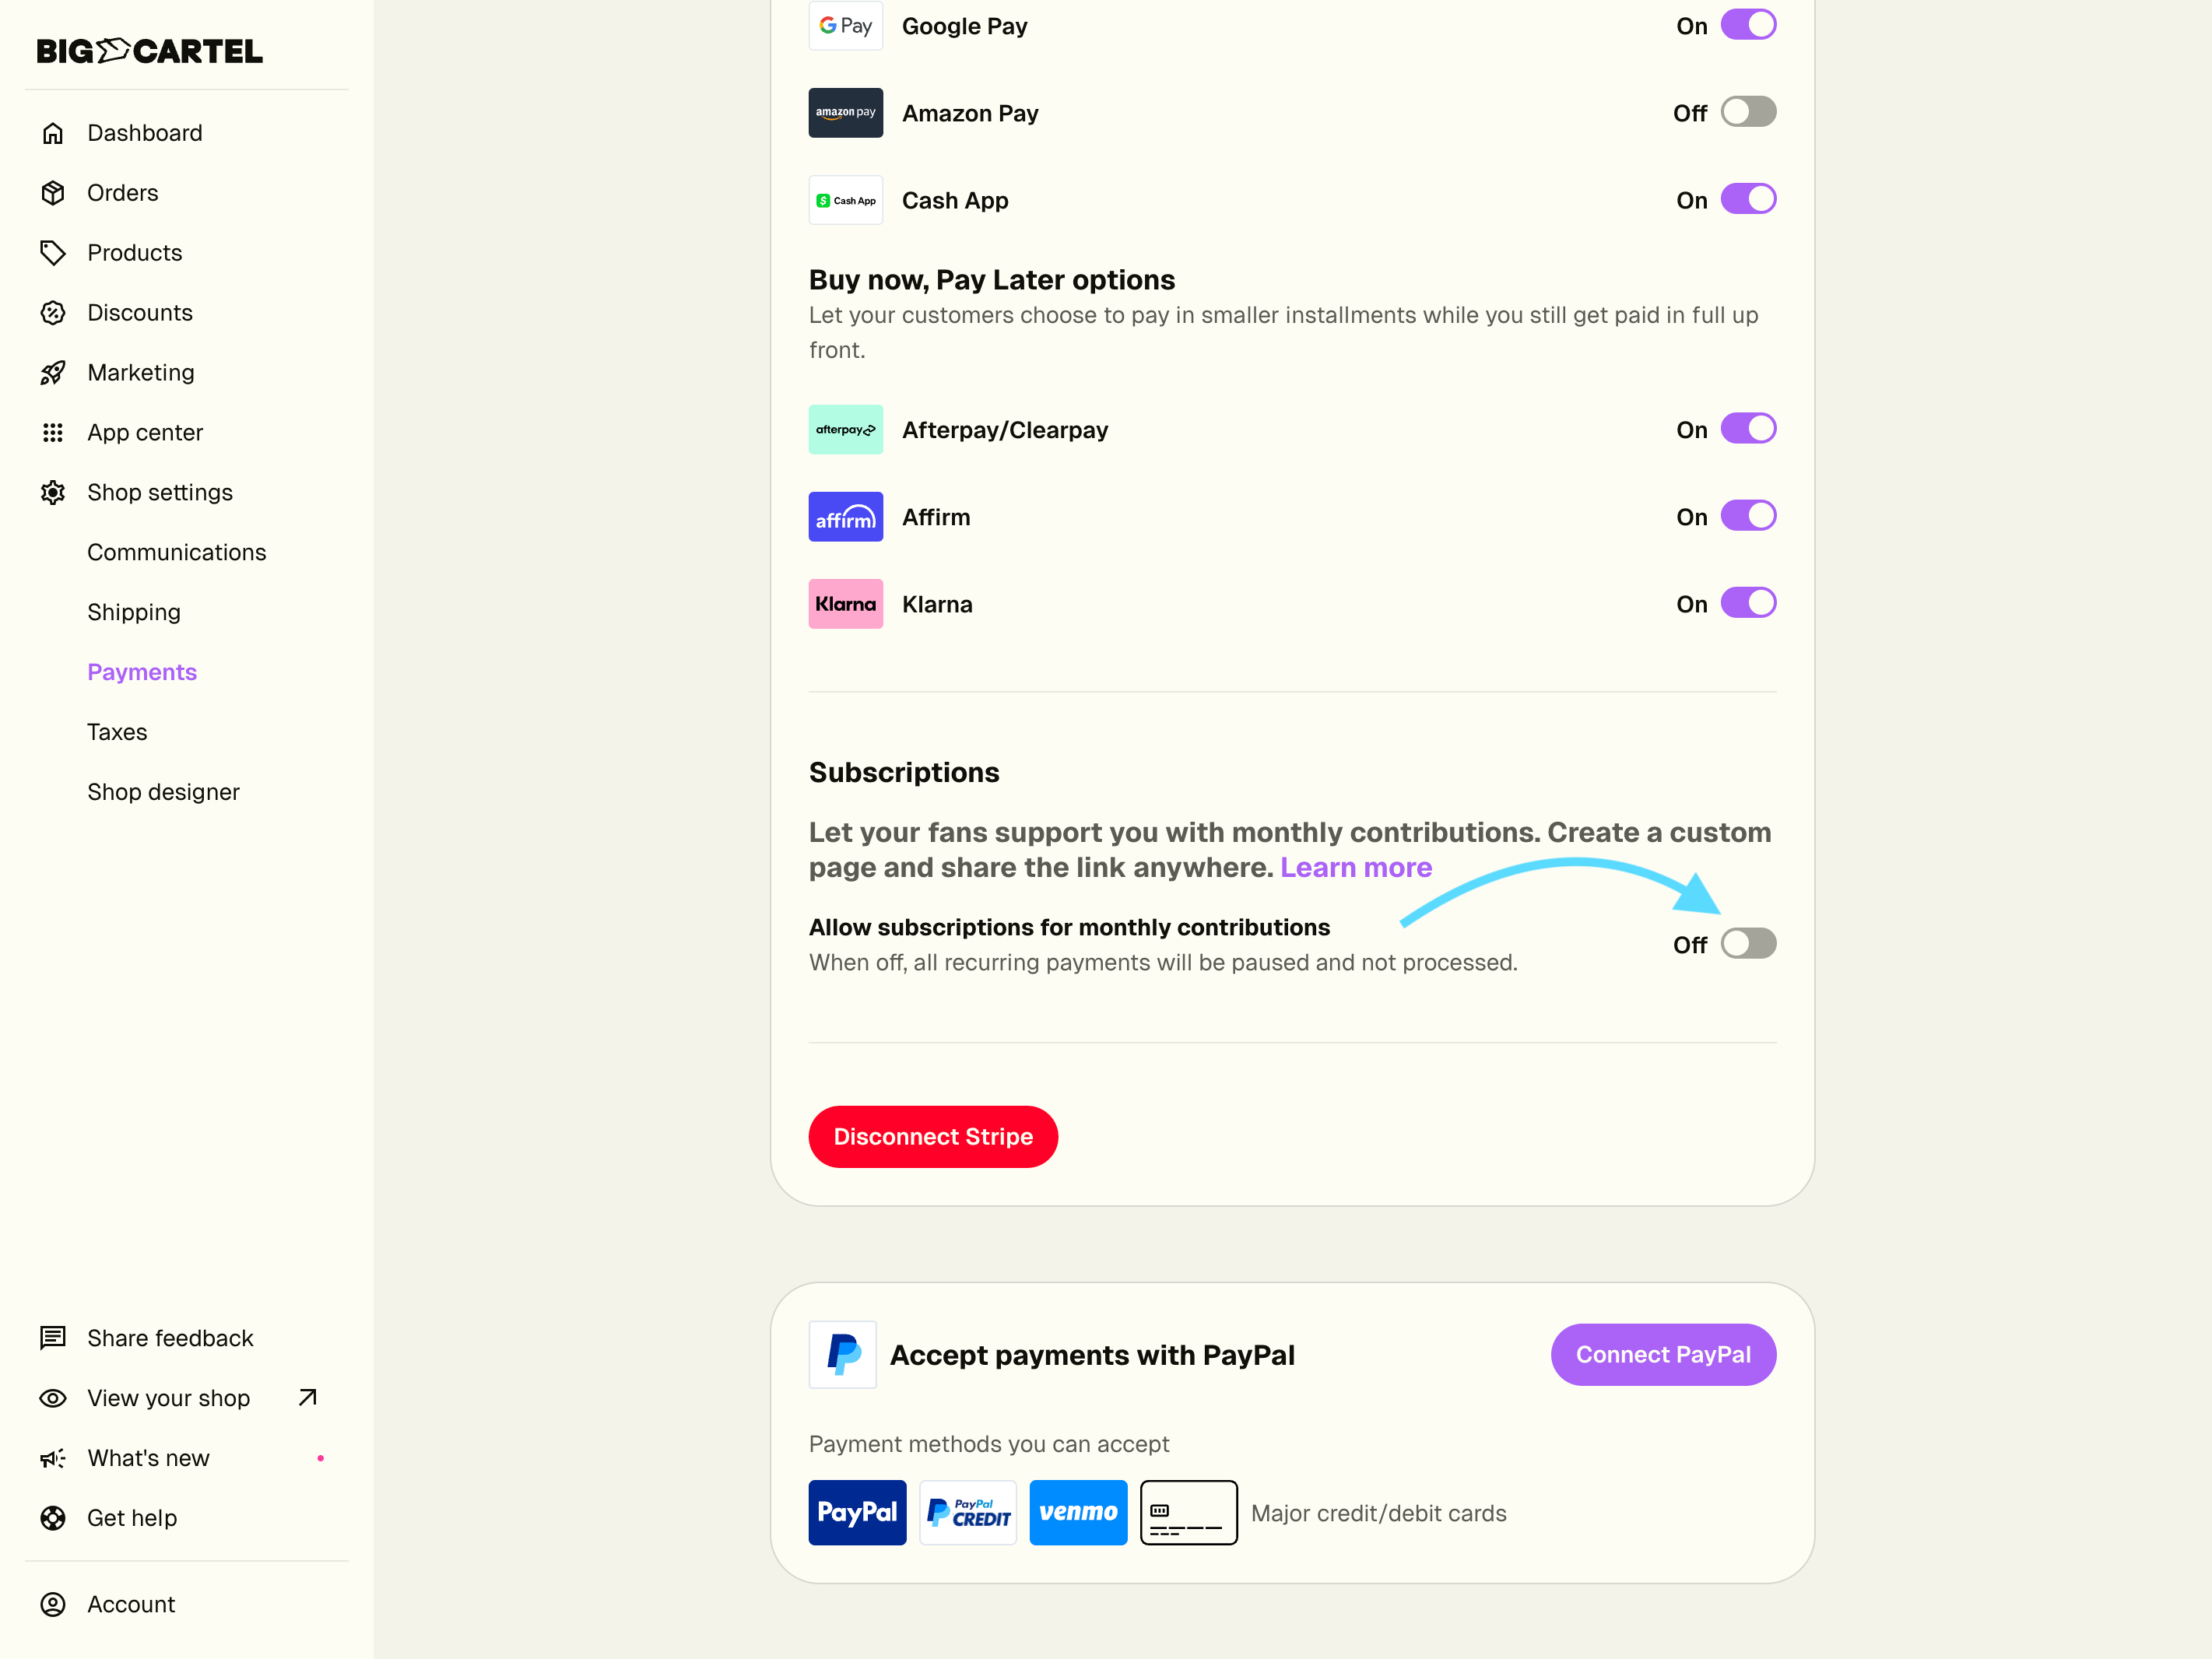Go to the Taxes settings page
Screen dimensions: 2212x1659
pyautogui.click(x=117, y=732)
